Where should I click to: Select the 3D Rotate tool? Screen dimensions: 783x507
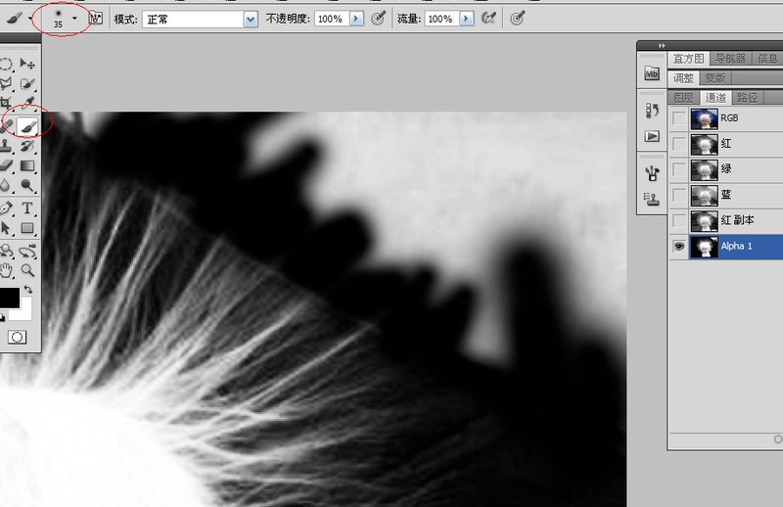click(6, 251)
